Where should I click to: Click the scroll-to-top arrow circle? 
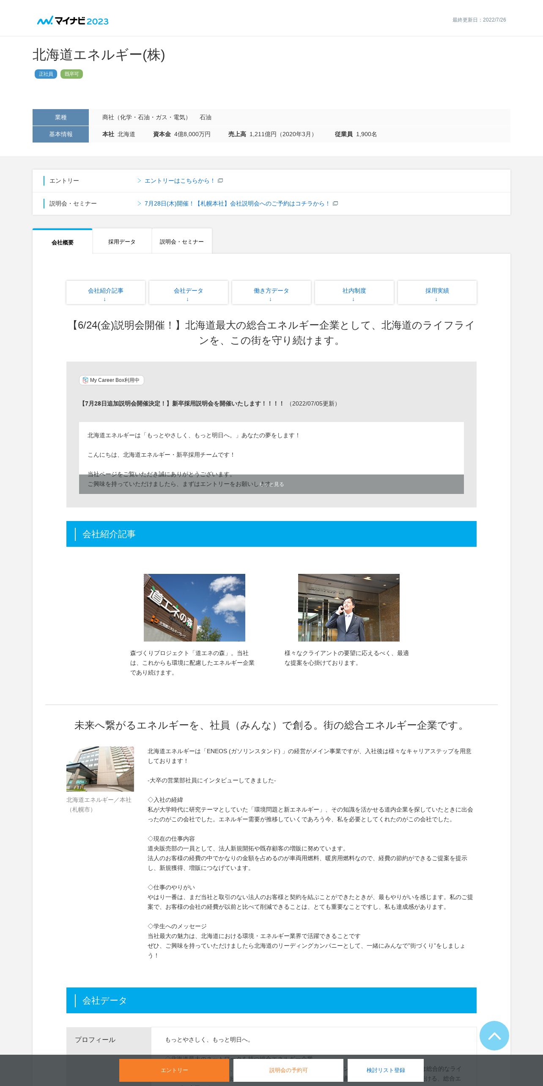point(494,1035)
